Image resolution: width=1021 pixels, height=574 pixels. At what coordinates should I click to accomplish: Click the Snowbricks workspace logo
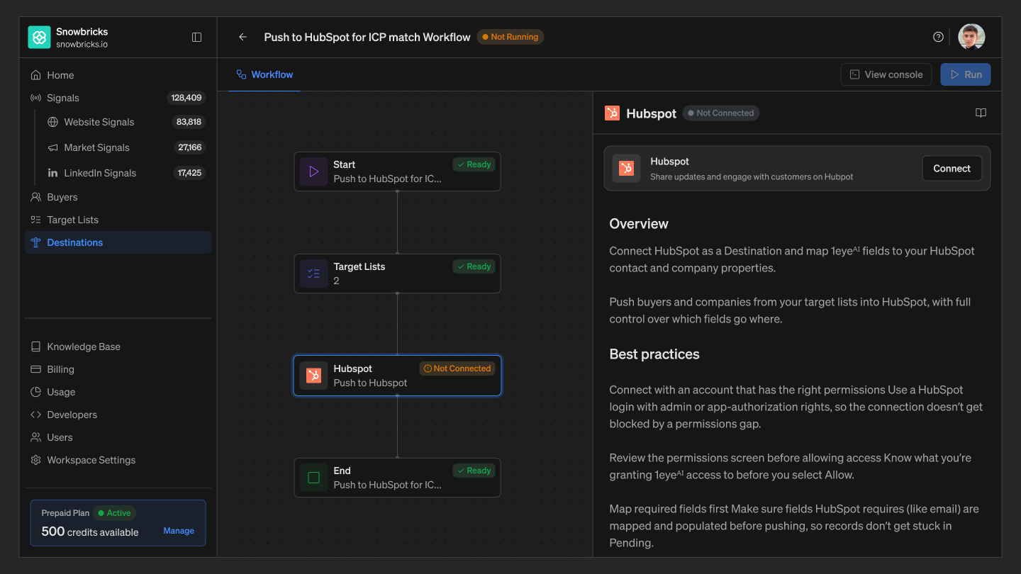(39, 38)
